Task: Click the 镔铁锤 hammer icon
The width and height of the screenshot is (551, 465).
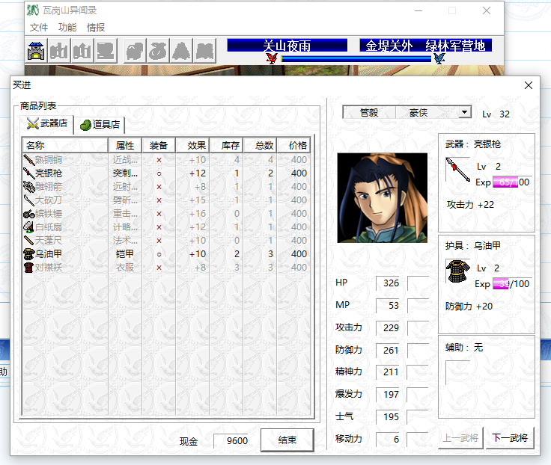Action: pyautogui.click(x=28, y=213)
